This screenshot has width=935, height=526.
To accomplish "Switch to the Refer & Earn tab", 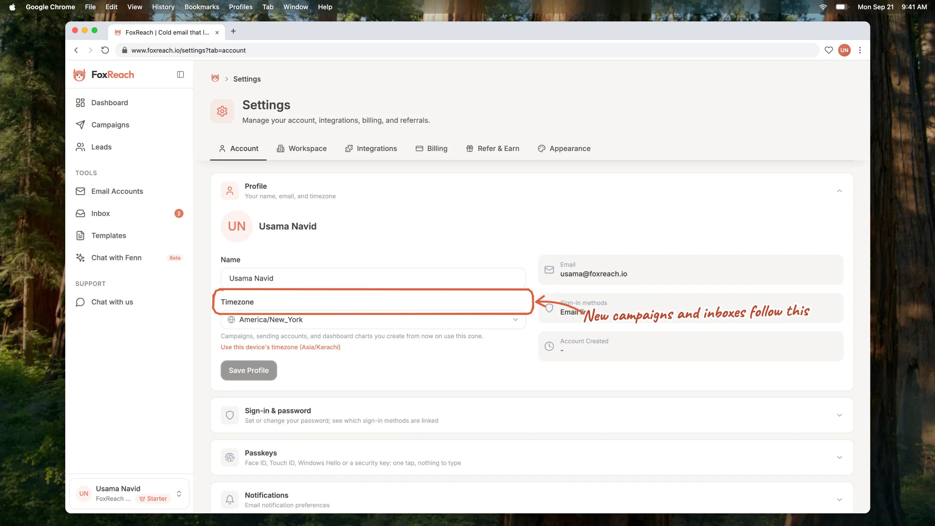I will click(493, 148).
